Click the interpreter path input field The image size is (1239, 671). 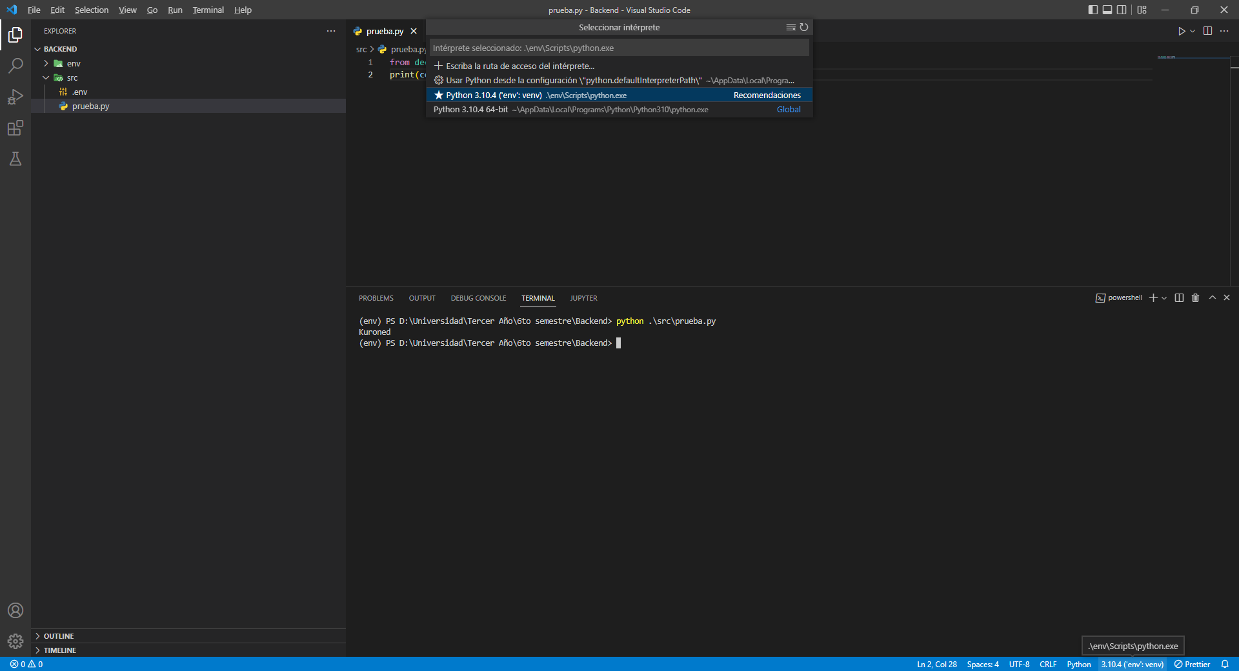pyautogui.click(x=619, y=48)
